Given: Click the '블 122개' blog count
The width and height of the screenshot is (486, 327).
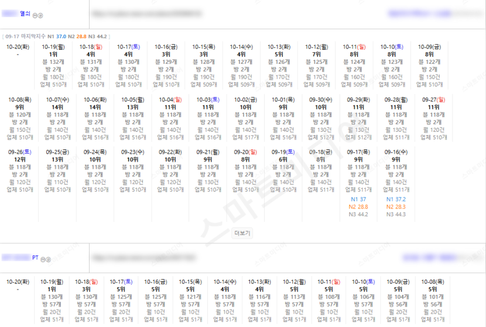Looking at the screenshot, I should click(x=429, y=62).
